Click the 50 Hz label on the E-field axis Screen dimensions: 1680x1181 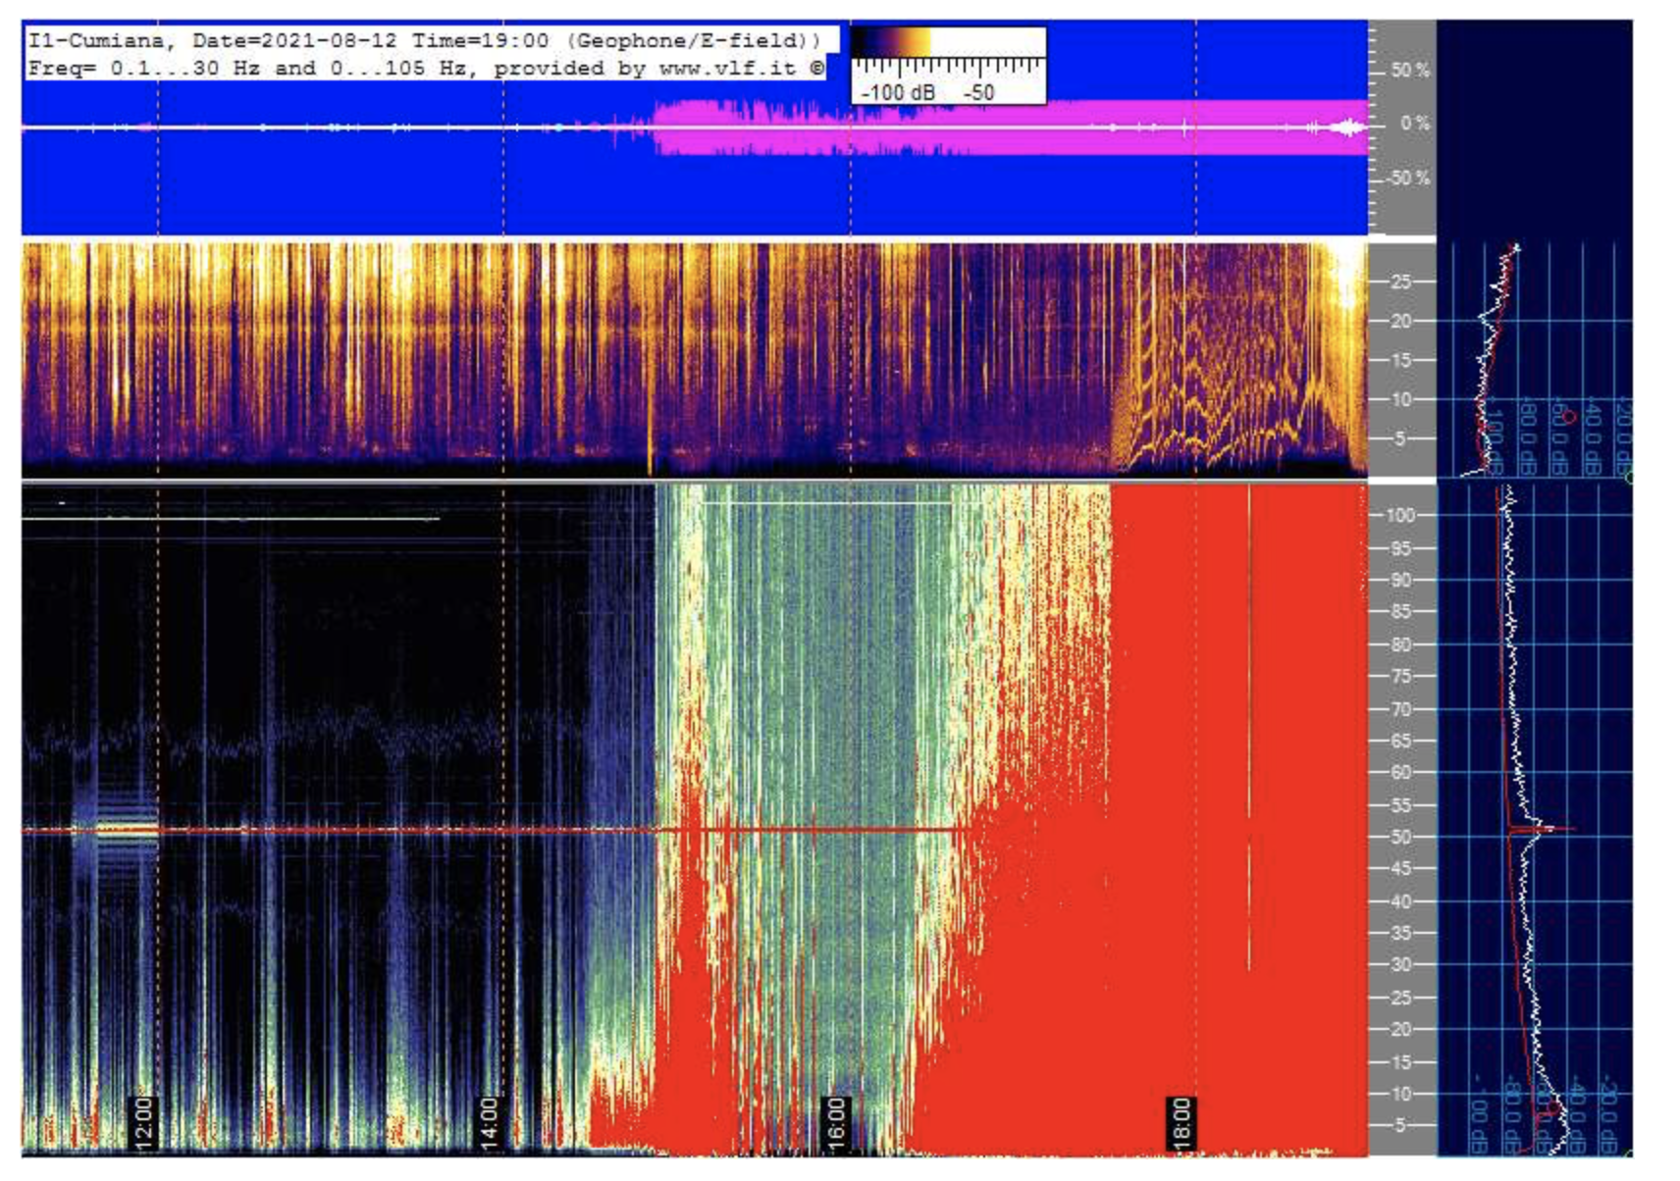(1400, 837)
